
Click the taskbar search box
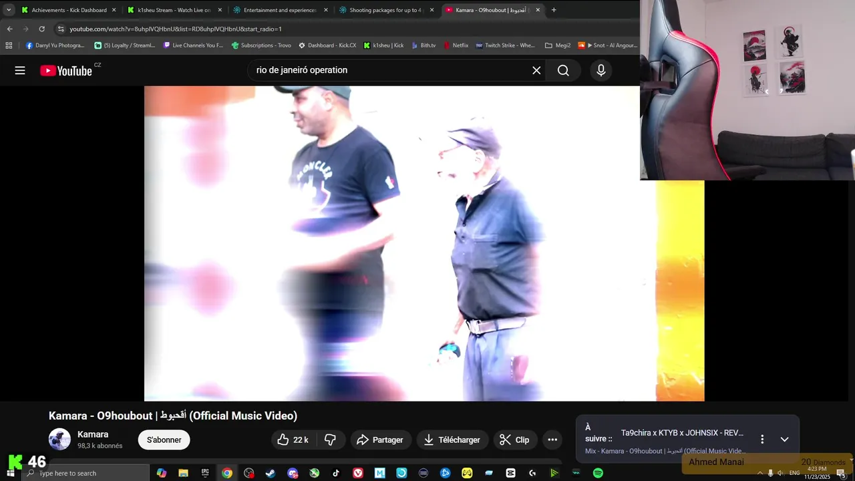point(85,473)
